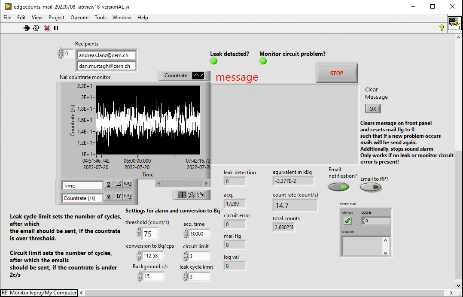Open the Operate menu
The height and width of the screenshot is (297, 463).
pos(79,18)
